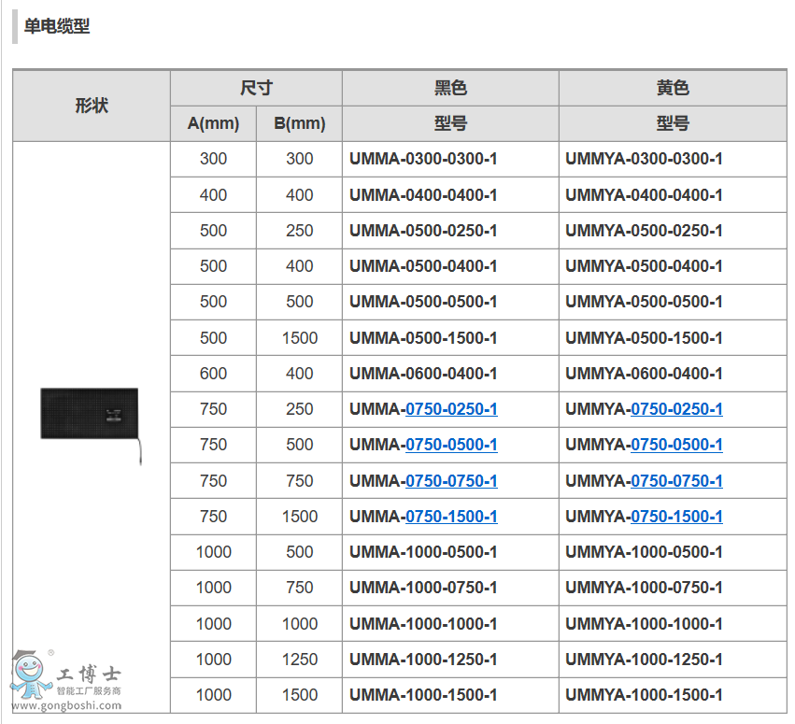The image size is (795, 724).
Task: Open the UMMA-0750-0250-1 black model link
Action: pyautogui.click(x=450, y=409)
